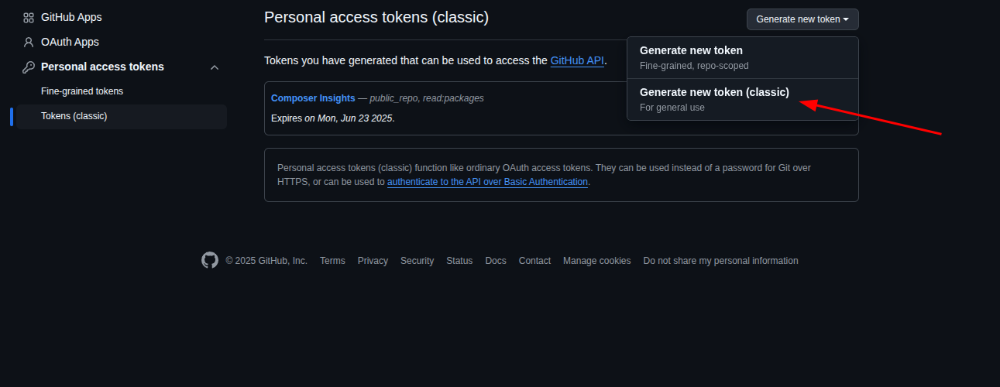Follow the Basic Authentication documentation link
The height and width of the screenshot is (387, 1000).
487,182
